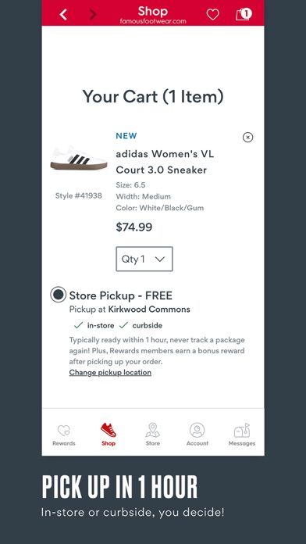
Task: Tap the Store Pickup - FREE label
Action: click(x=120, y=295)
